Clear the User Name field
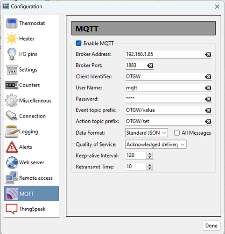This screenshot has width=225, height=234. [208, 88]
